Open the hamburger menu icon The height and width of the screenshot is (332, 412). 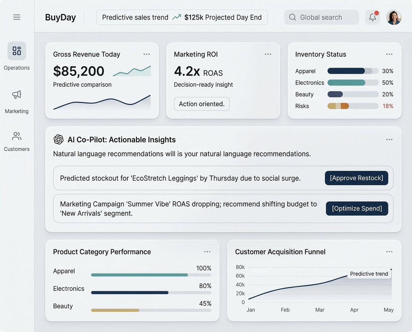[16, 17]
